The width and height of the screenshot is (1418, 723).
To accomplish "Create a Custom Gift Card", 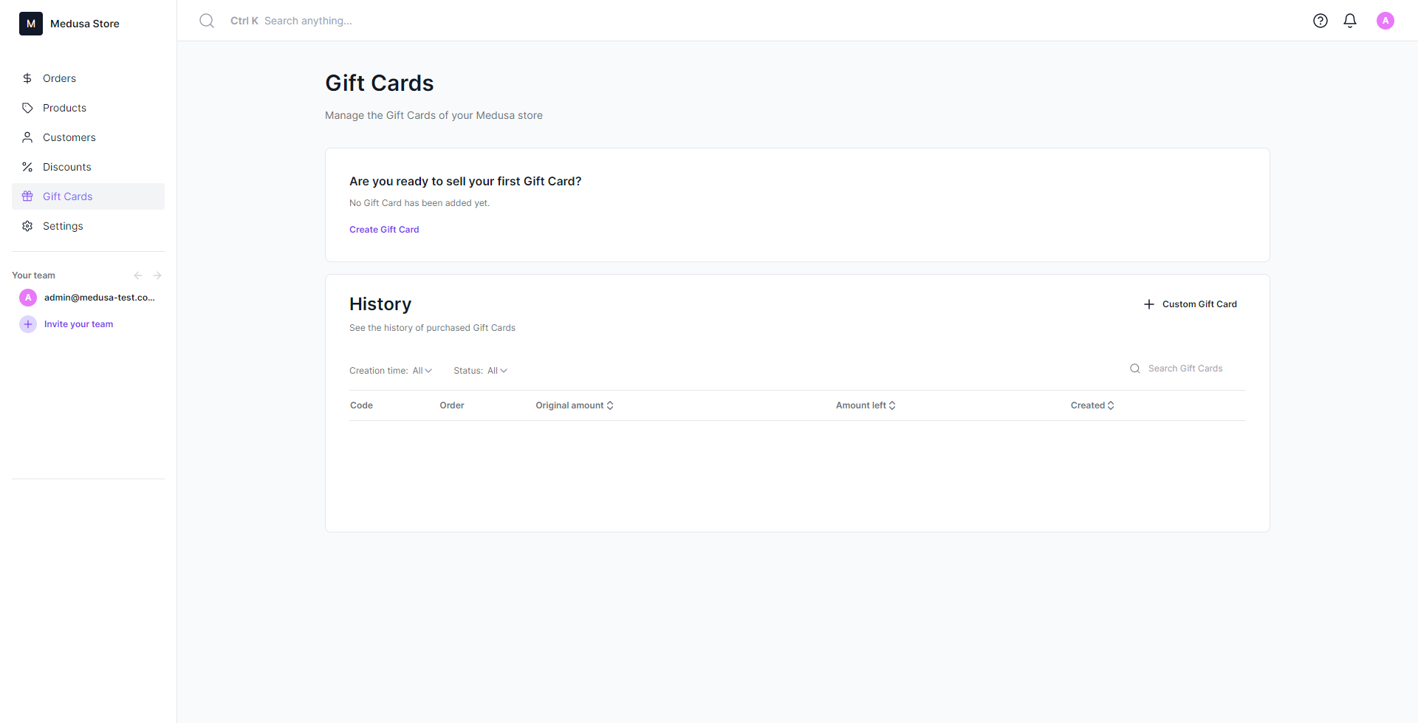I will coord(1190,304).
